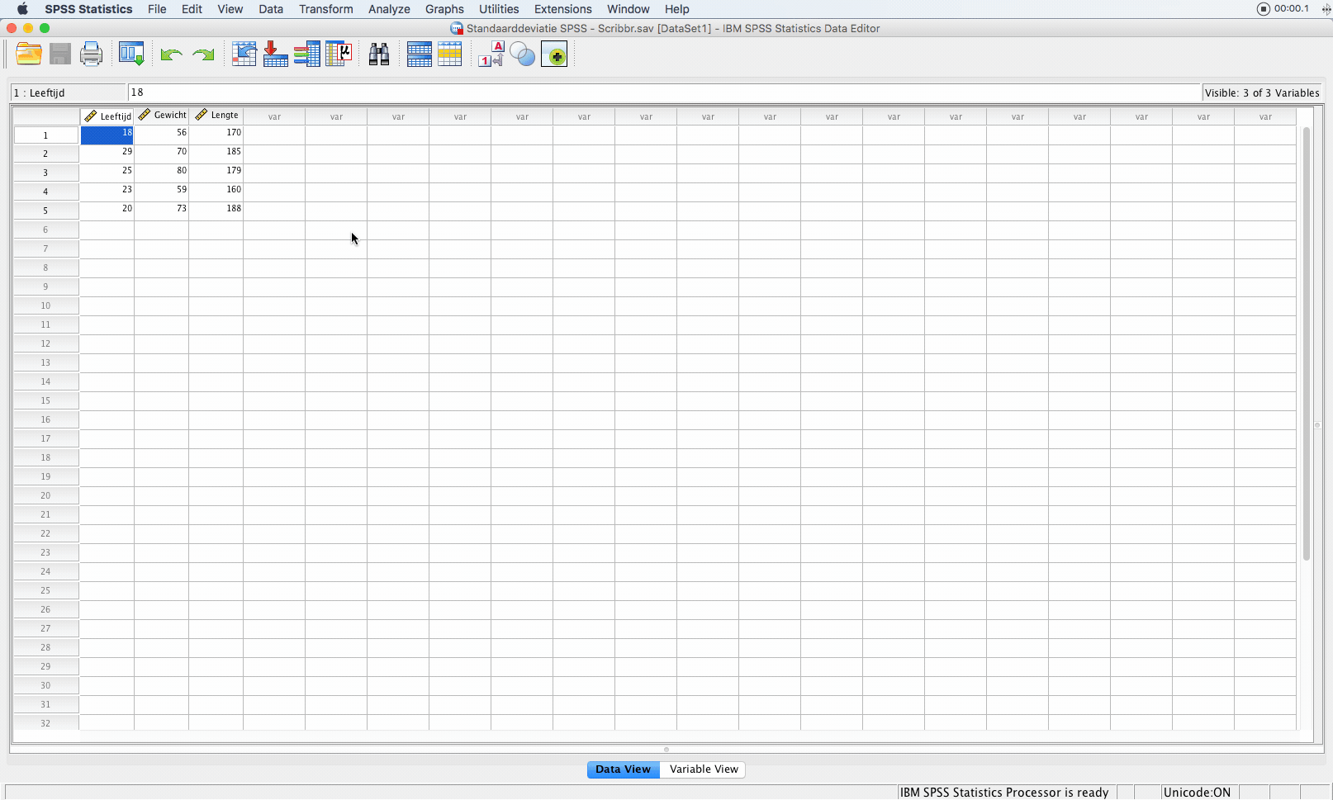Click the selected Leeftijd cell with 18
The height and width of the screenshot is (800, 1333).
(x=107, y=135)
